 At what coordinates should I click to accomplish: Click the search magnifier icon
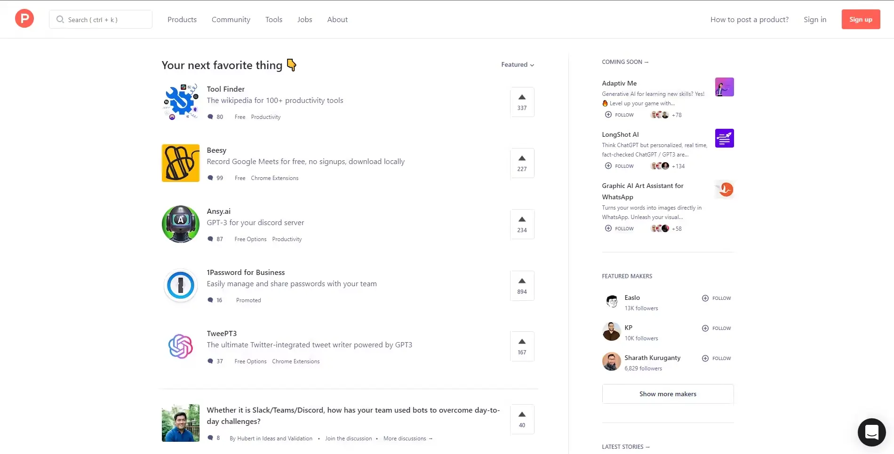(60, 19)
